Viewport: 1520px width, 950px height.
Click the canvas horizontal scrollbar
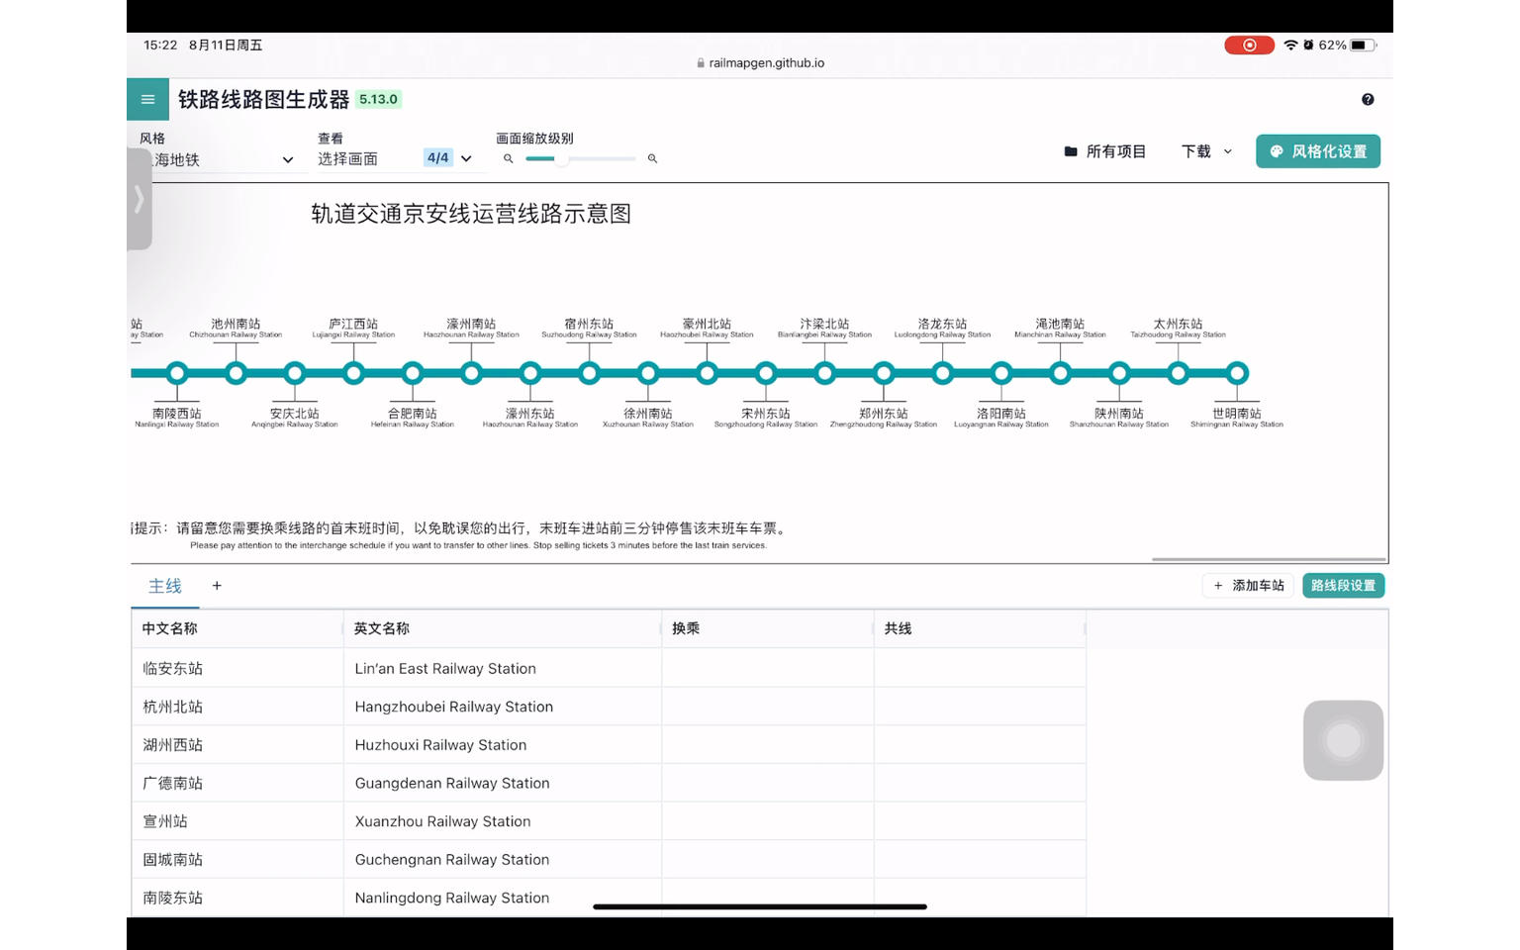tap(1269, 559)
